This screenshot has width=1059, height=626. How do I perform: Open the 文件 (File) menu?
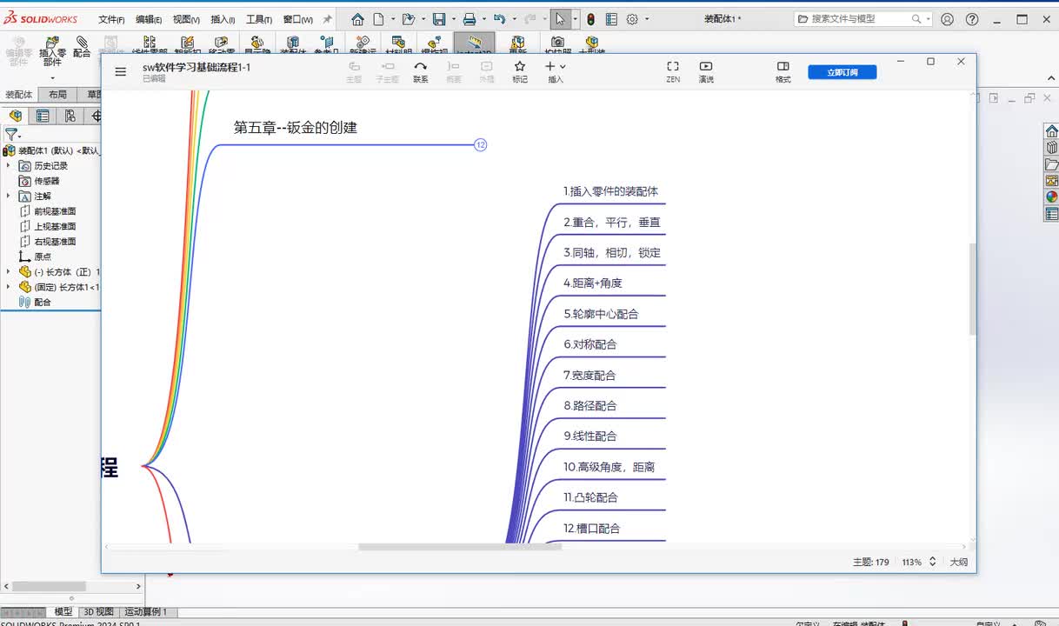point(110,19)
